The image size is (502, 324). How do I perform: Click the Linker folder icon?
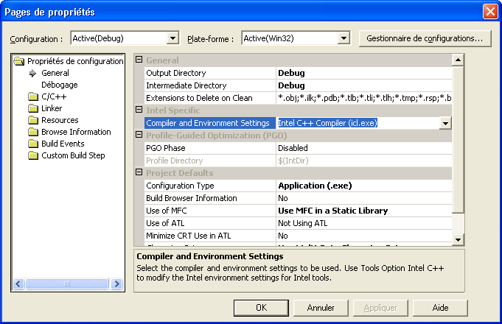tap(33, 108)
